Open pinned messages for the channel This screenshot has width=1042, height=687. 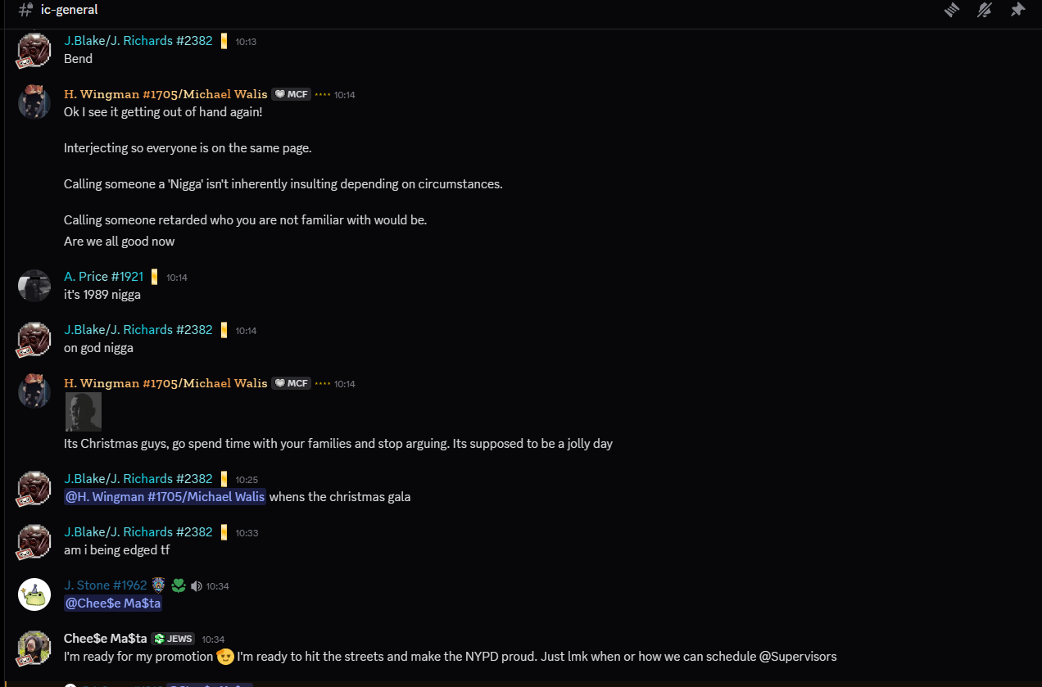click(1017, 10)
